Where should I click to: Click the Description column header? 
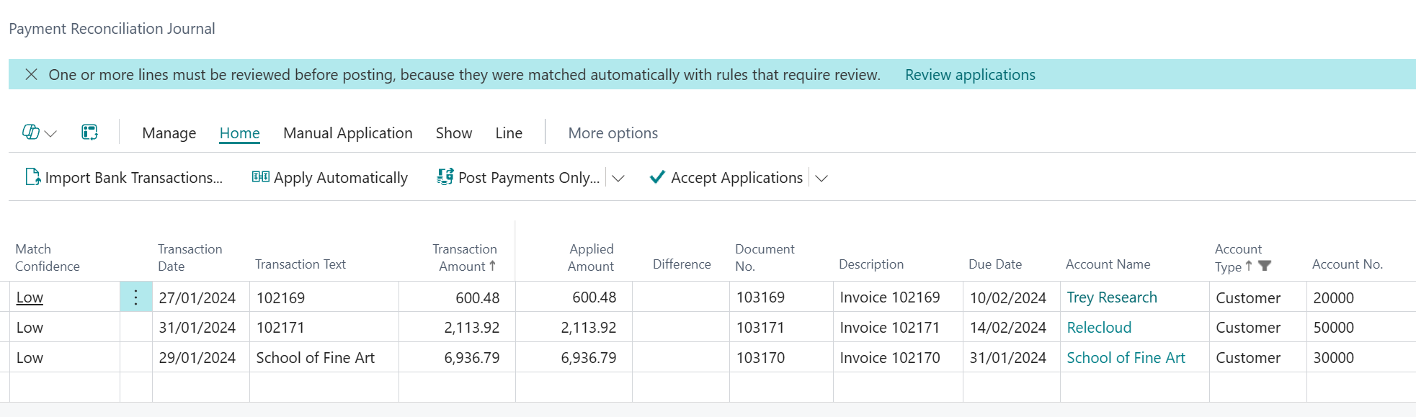[871, 264]
